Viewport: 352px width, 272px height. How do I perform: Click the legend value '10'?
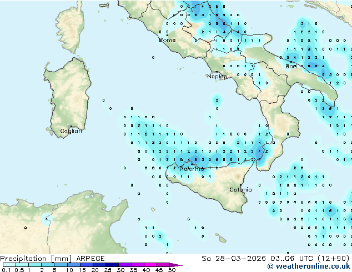(x=69, y=270)
